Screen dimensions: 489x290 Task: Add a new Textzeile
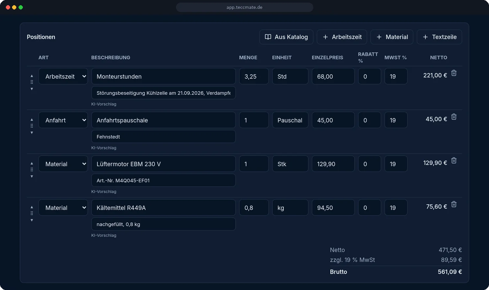coord(439,37)
